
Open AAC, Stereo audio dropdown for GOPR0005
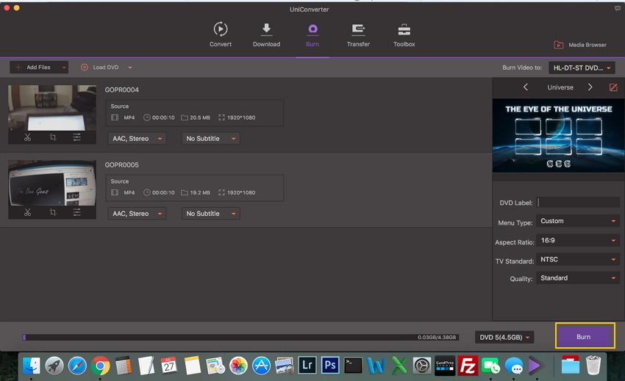coord(137,214)
